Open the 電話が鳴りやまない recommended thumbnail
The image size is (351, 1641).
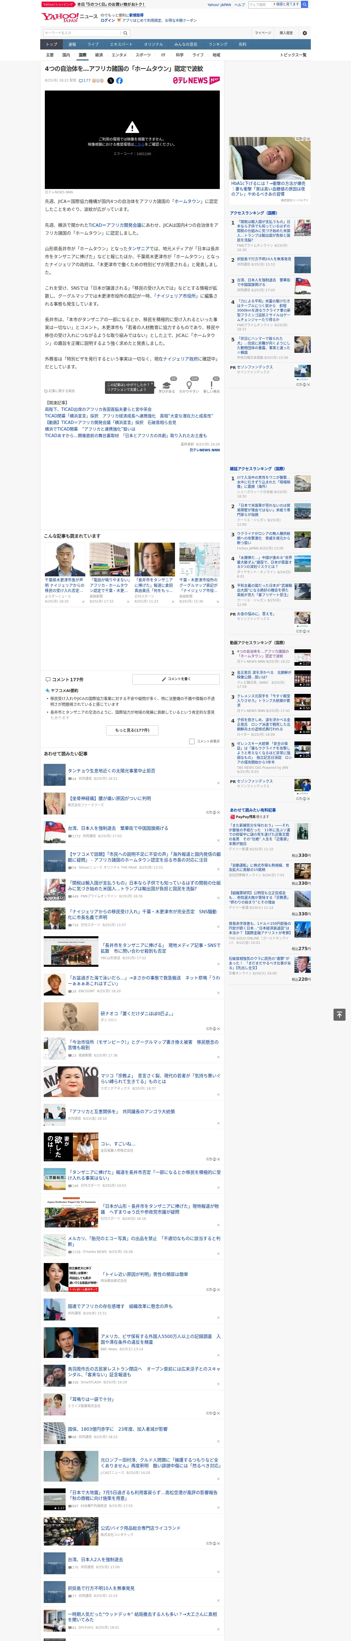coord(110,559)
